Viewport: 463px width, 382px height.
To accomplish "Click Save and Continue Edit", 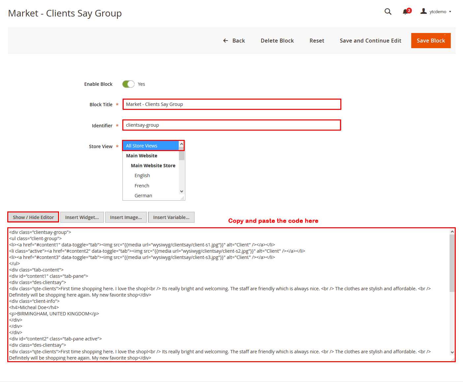I will tap(370, 41).
